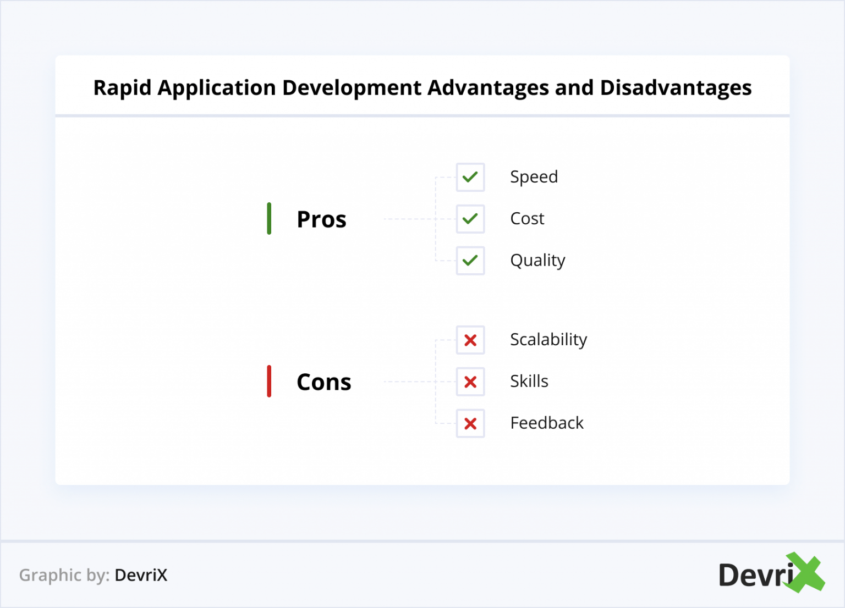Click the green bar beside Pros
The height and width of the screenshot is (608, 845).
click(x=269, y=219)
